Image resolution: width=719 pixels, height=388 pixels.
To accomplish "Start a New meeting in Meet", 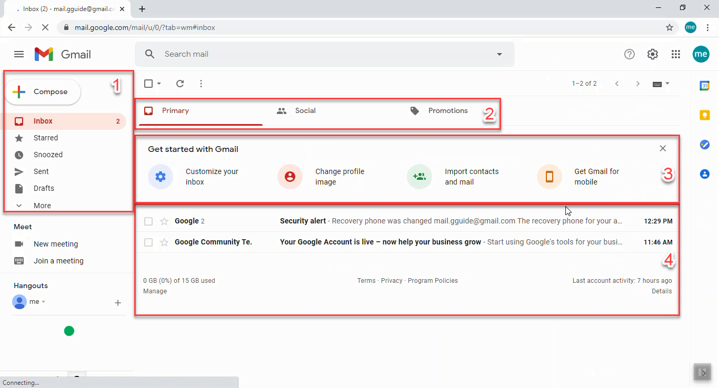I will pyautogui.click(x=55, y=243).
